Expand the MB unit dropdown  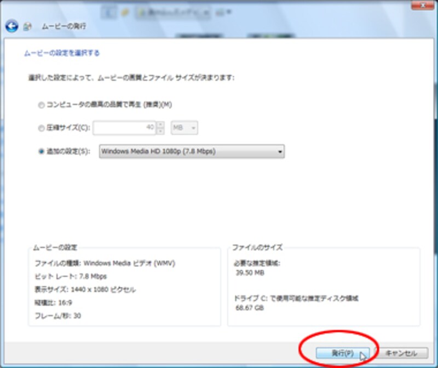click(x=185, y=128)
